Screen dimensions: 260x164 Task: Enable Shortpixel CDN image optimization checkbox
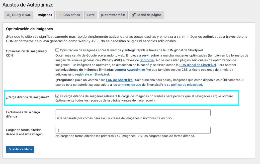coord(57,50)
